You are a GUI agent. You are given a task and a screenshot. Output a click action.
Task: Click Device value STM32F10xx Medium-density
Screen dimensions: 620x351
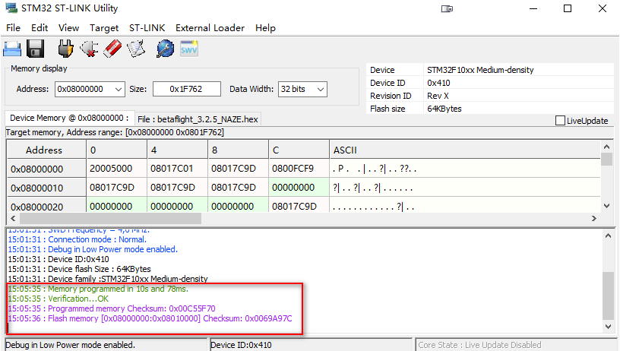[480, 70]
